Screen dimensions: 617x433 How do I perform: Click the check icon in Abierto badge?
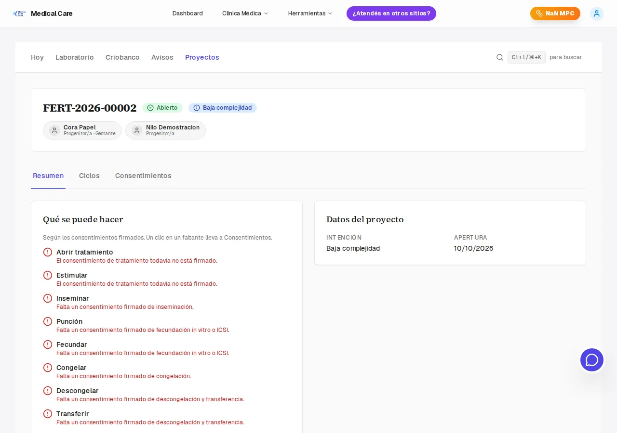click(x=150, y=108)
